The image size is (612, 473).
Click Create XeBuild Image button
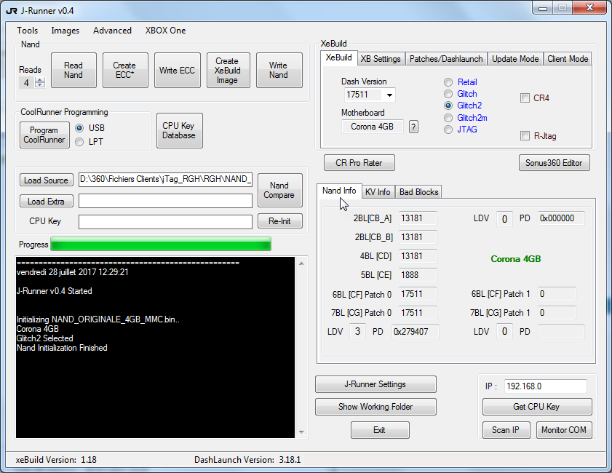pyautogui.click(x=228, y=71)
